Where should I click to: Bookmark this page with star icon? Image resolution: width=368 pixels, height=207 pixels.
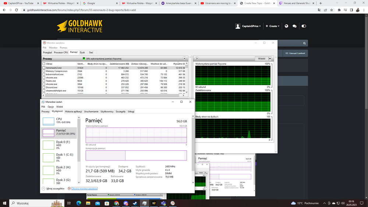coord(332,10)
